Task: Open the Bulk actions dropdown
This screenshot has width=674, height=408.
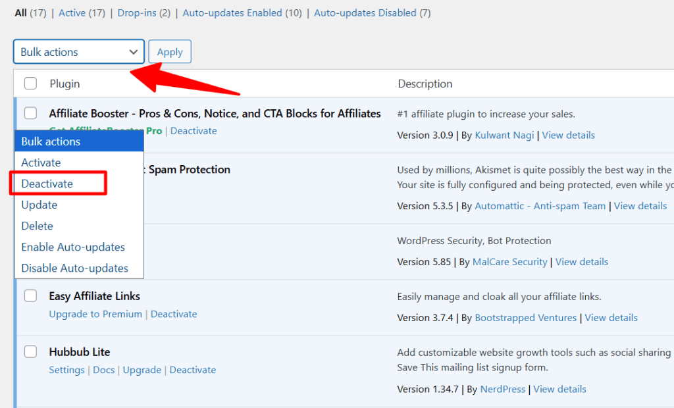Action: pyautogui.click(x=79, y=51)
